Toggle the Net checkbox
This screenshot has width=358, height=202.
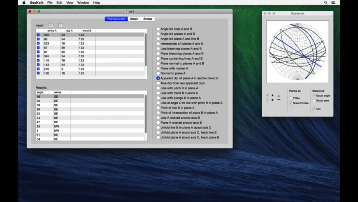pos(314,109)
